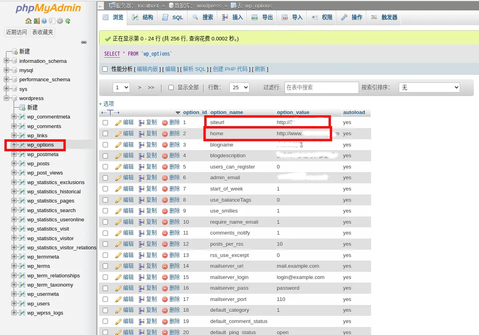Image resolution: width=479 pixels, height=335 pixels.
Task: Reload navigation panel with green refresh icon
Action: (68, 21)
